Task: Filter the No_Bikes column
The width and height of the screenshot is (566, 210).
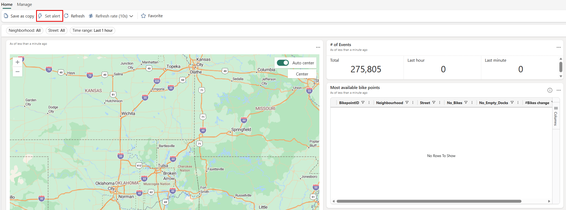Action: coord(466,102)
